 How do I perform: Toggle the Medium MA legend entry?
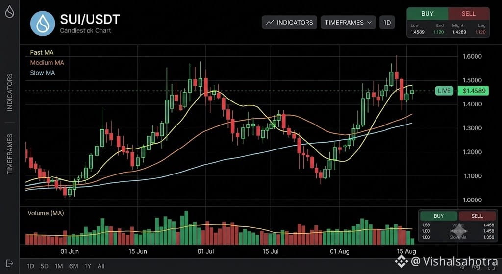pyautogui.click(x=47, y=62)
